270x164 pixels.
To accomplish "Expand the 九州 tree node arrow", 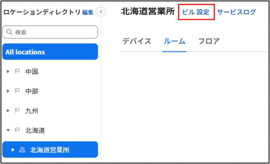I will coord(8,111).
